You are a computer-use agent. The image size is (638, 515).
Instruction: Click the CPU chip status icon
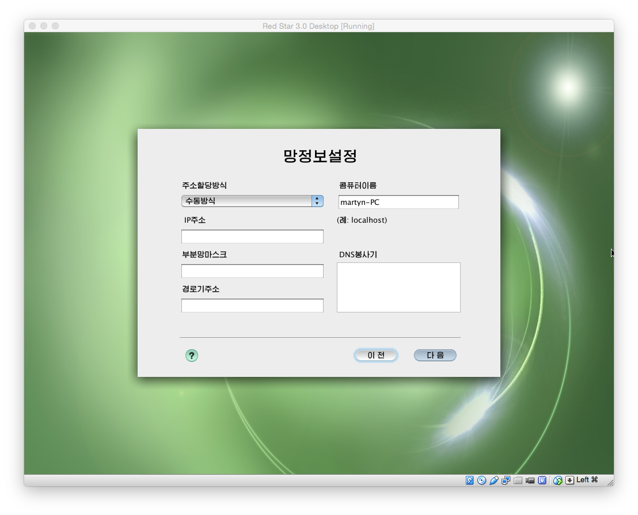[542, 480]
